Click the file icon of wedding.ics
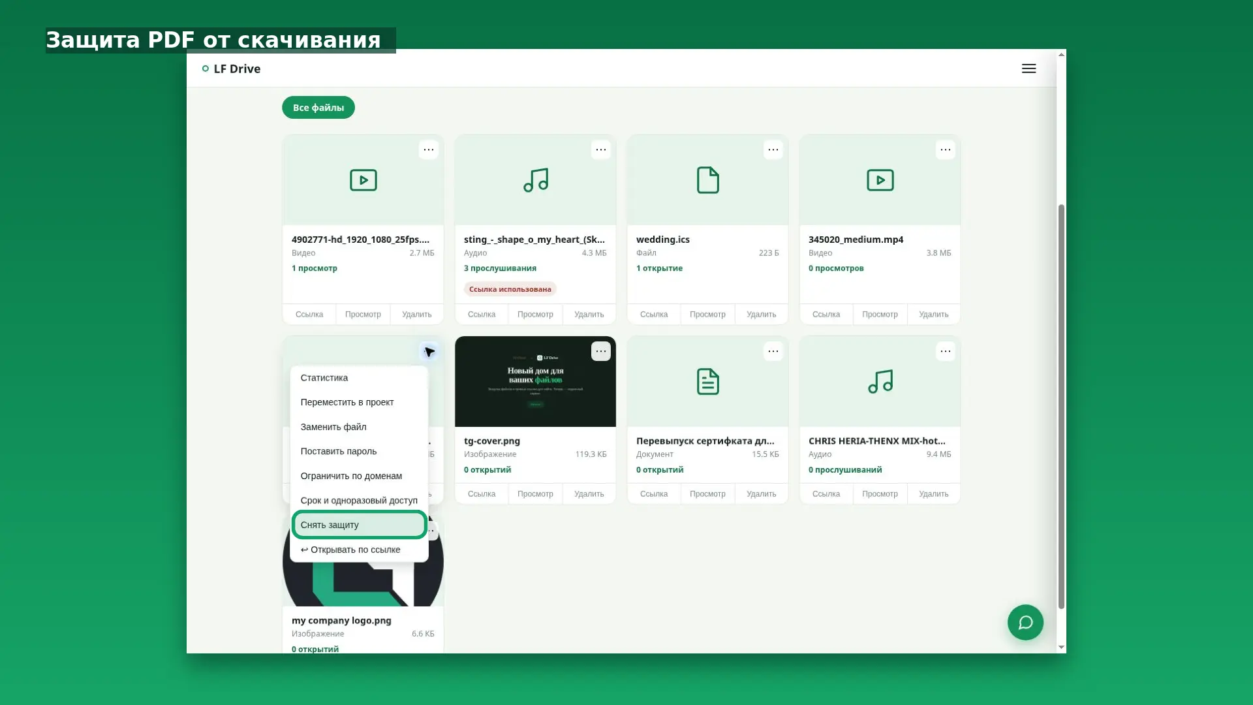The image size is (1253, 705). pyautogui.click(x=708, y=180)
